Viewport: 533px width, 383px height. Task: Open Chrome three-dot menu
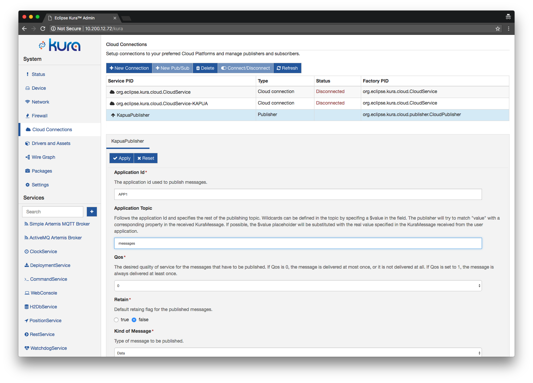coord(509,29)
